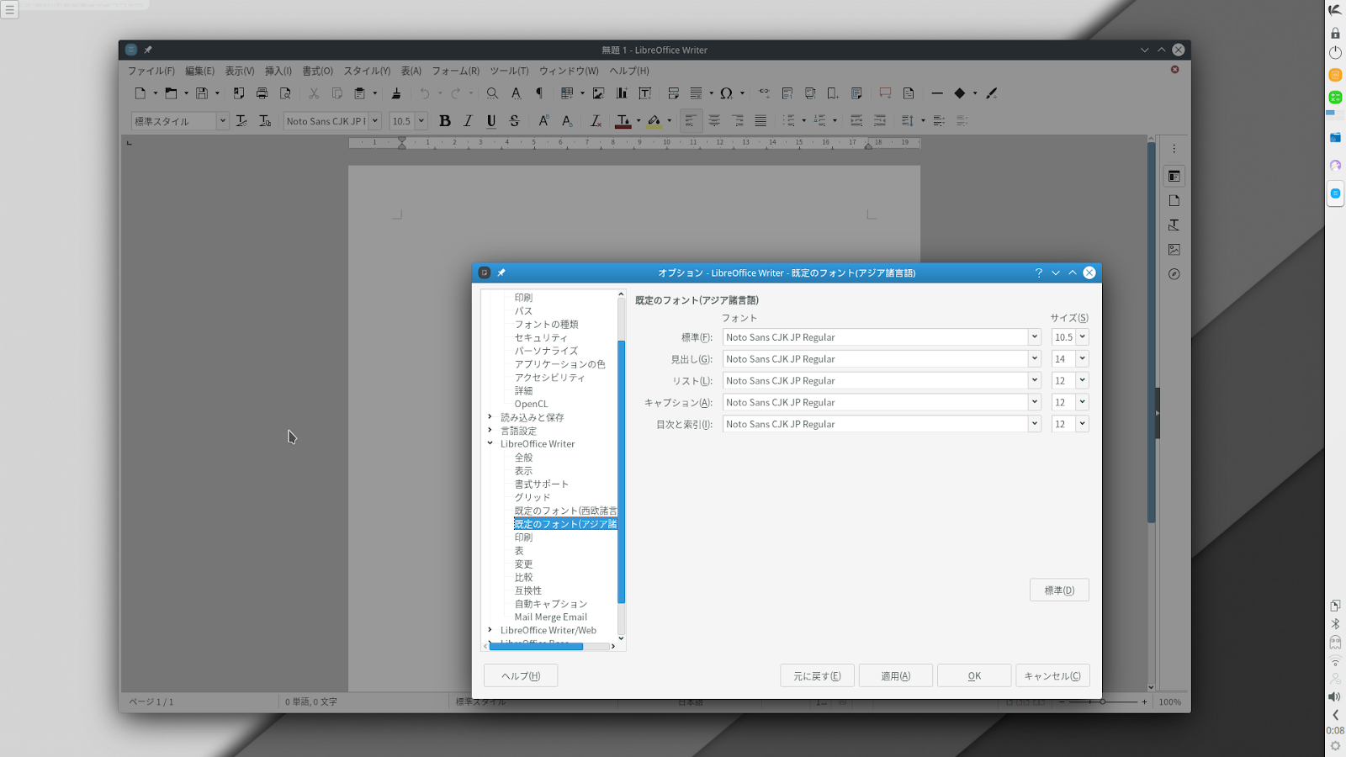The height and width of the screenshot is (757, 1346).
Task: Toggle Underline formatting in Writer toolbar
Action: click(491, 121)
